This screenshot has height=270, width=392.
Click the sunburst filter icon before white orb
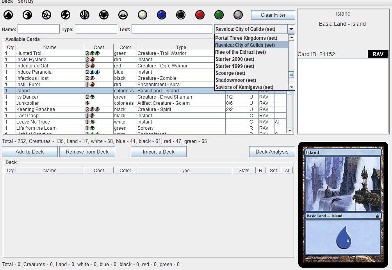tap(123, 15)
